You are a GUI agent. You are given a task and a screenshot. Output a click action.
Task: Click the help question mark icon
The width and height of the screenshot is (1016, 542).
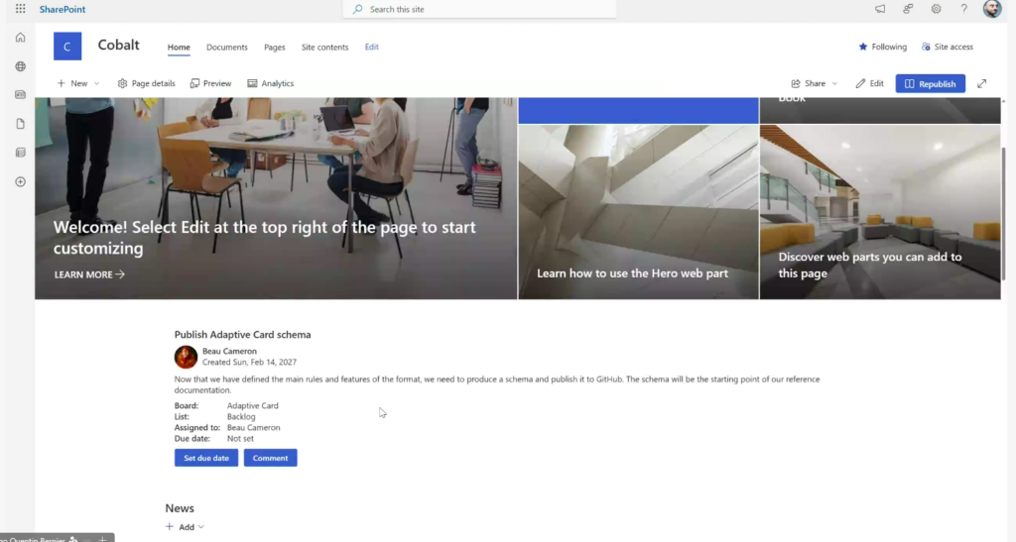(963, 9)
